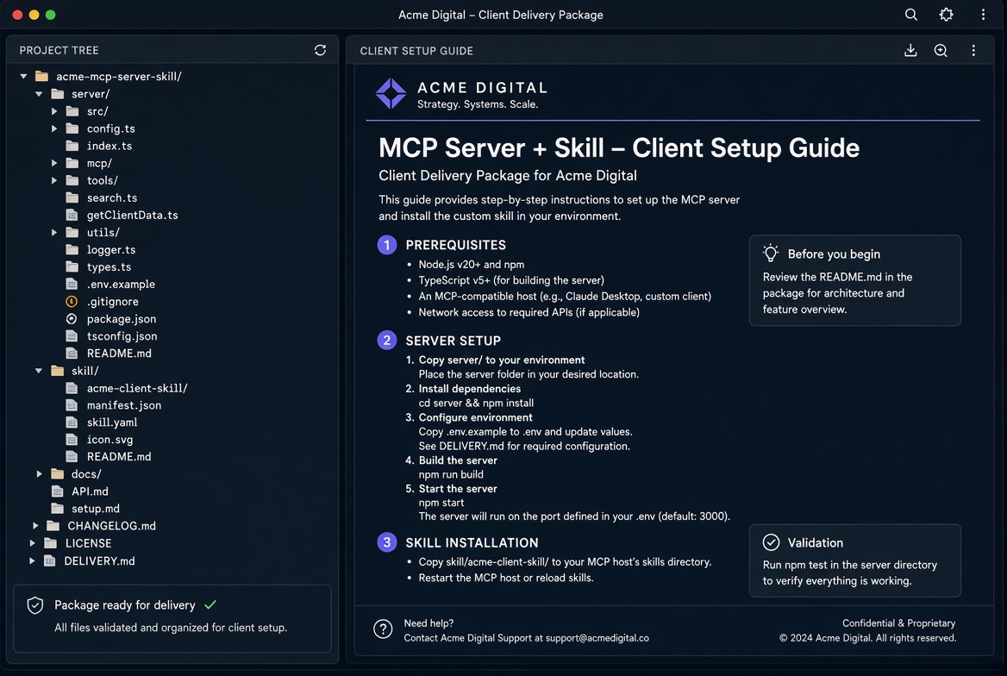Click 'Restart the MCP host or reload skills.'
This screenshot has height=676, width=1007.
(506, 578)
